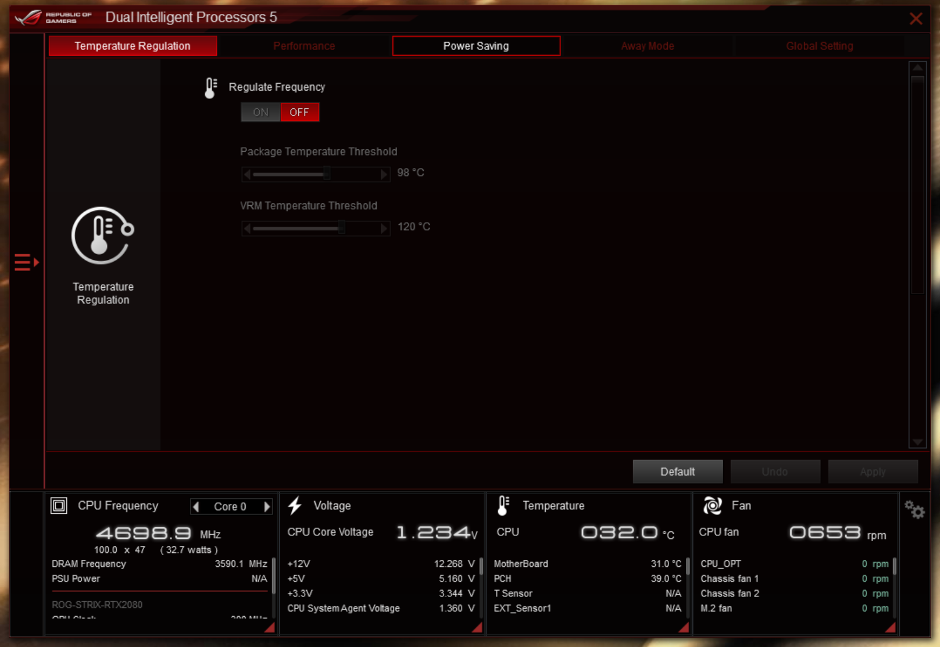Click the large Temperature Regulation gauge icon
This screenshot has width=940, height=647.
tap(103, 235)
